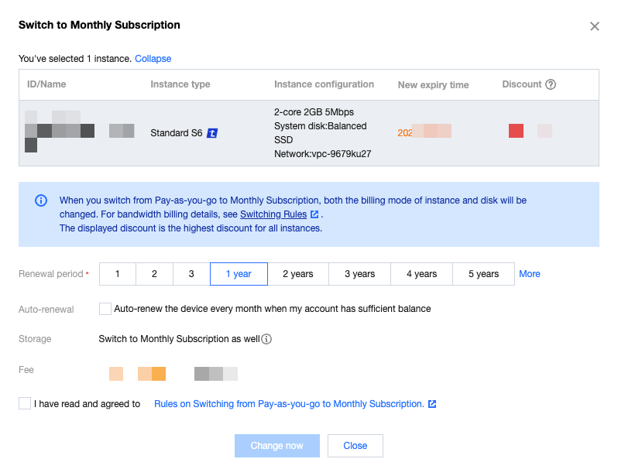The image size is (618, 476).
Task: Click the Storage info icon
Action: pos(267,339)
